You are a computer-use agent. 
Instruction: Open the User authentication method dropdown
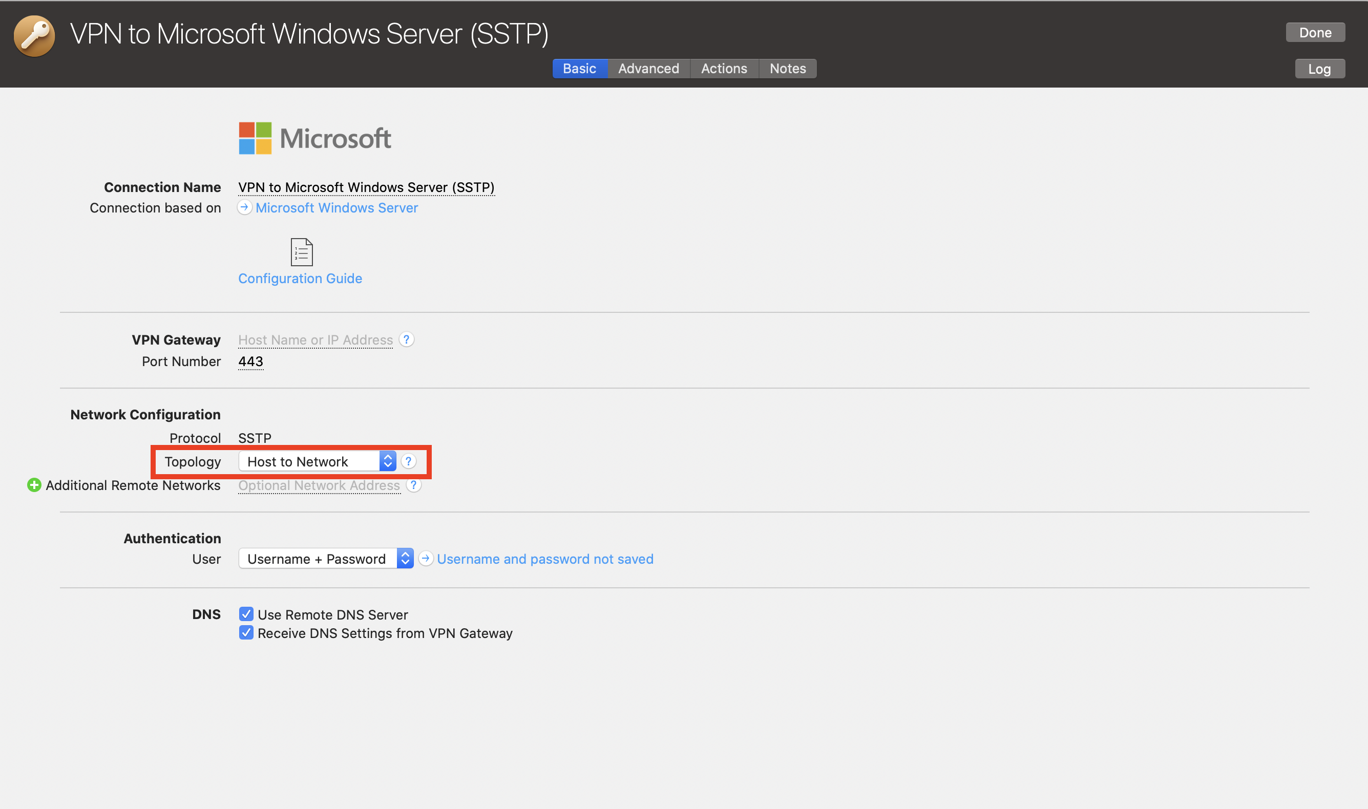tap(326, 559)
